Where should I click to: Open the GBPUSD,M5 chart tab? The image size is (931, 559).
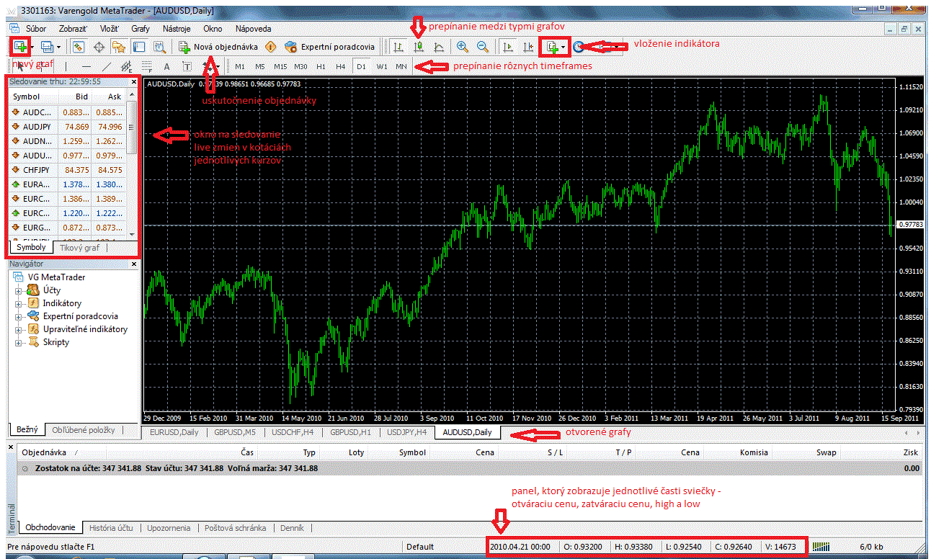click(235, 432)
